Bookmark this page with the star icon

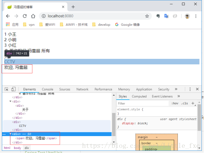point(147,16)
